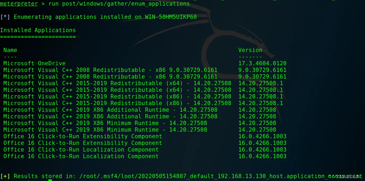Click the 'Installed Applications' heading

(x=38, y=30)
